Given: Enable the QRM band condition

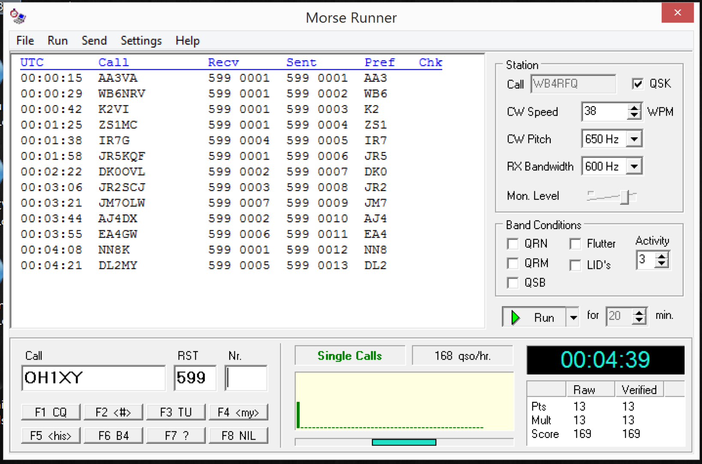Looking at the screenshot, I should click(x=513, y=263).
